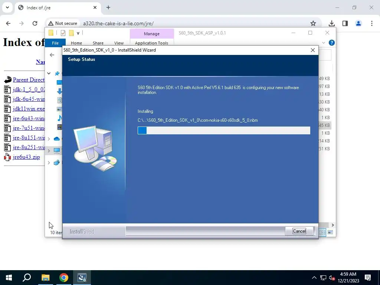
Task: Open Explorer help question mark icon
Action: click(x=331, y=43)
